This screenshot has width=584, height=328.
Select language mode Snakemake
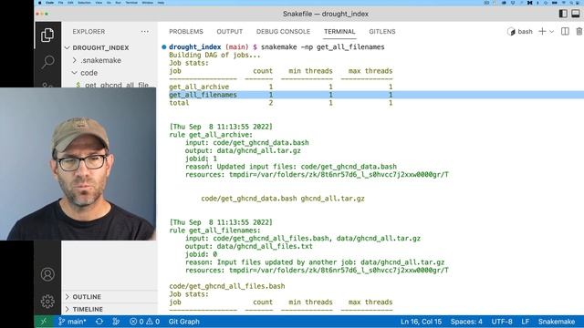pyautogui.click(x=557, y=322)
